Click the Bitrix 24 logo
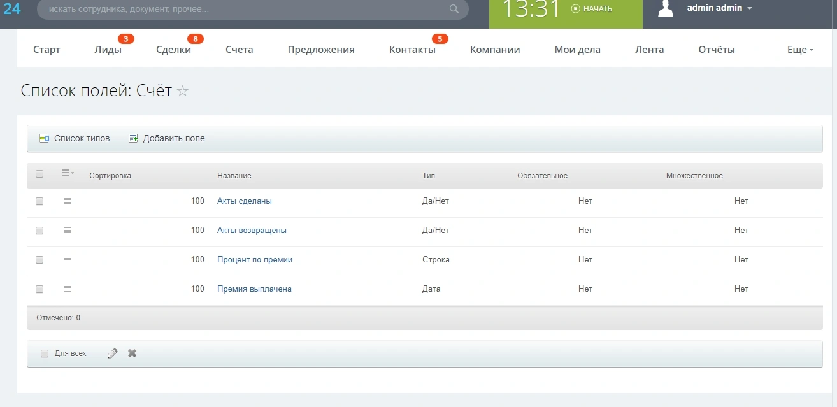Viewport: 837px width, 407px height. click(x=12, y=9)
